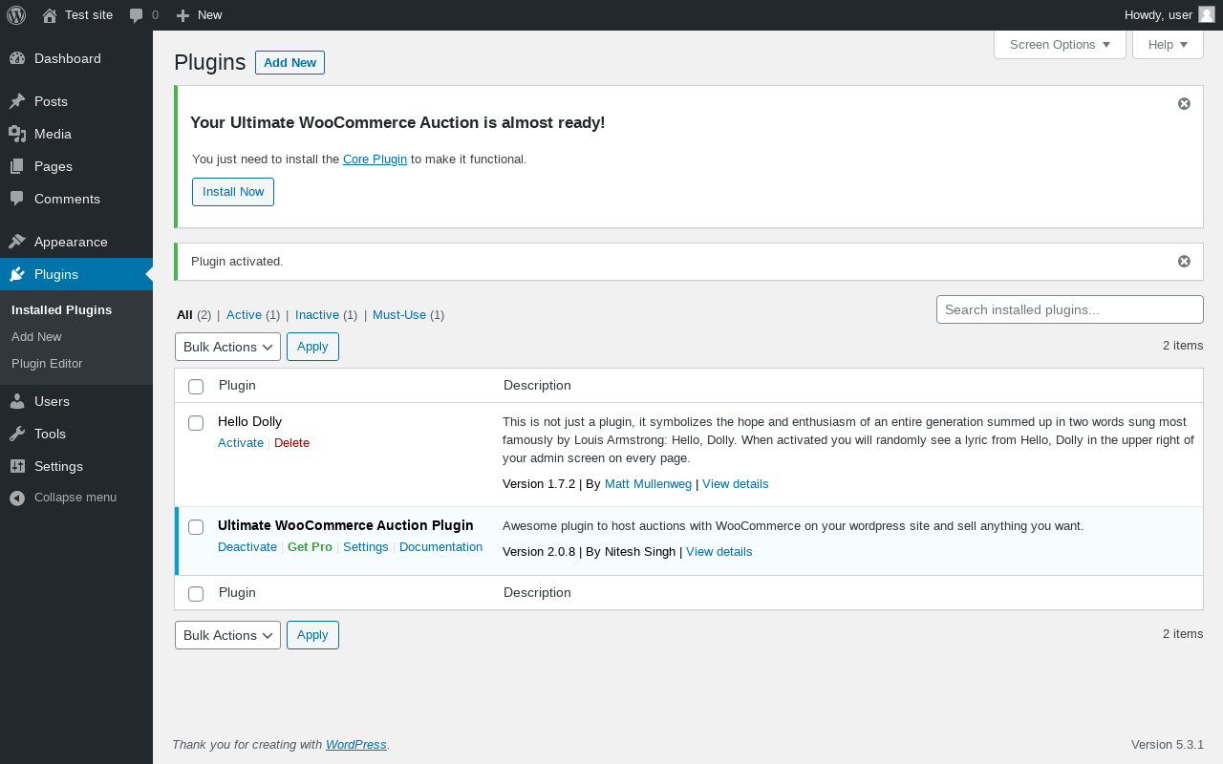Click the Plugins plug icon
The image size is (1223, 764).
click(x=17, y=274)
